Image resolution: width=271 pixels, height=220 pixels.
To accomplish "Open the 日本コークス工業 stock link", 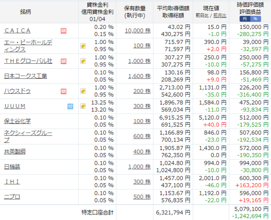I will pos(25,76).
